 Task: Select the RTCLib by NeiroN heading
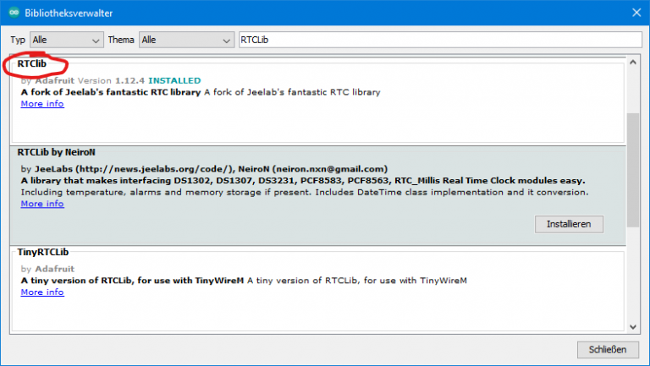coord(56,151)
